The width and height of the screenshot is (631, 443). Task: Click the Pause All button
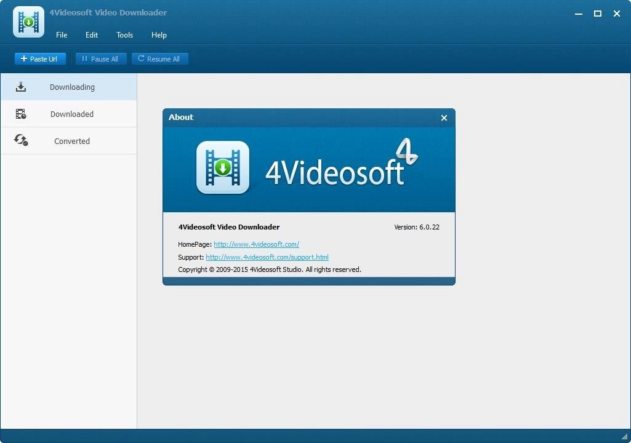click(101, 58)
